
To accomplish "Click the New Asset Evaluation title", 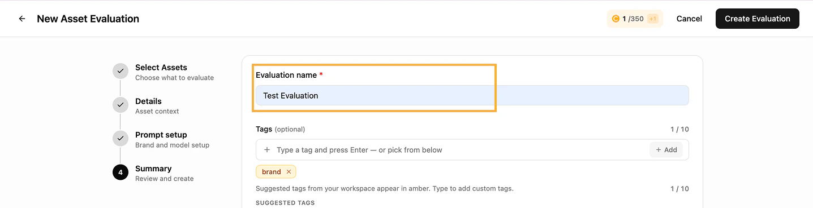I will coord(88,19).
